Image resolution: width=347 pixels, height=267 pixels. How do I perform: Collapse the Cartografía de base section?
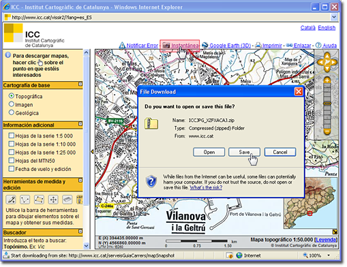[x=80, y=84]
